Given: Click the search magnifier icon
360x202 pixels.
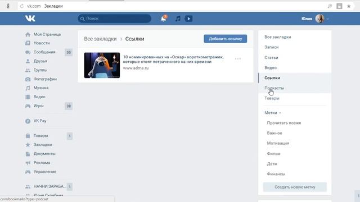Looking at the screenshot, I should (x=83, y=19).
